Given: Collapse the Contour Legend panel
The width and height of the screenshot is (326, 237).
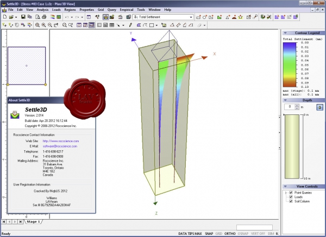Looking at the screenshot, I should pyautogui.click(x=285, y=33).
